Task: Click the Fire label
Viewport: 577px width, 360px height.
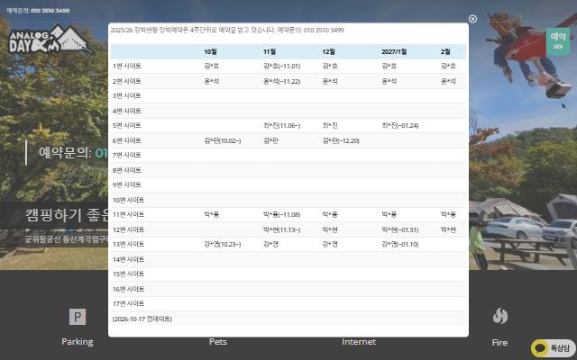Action: pyautogui.click(x=499, y=342)
